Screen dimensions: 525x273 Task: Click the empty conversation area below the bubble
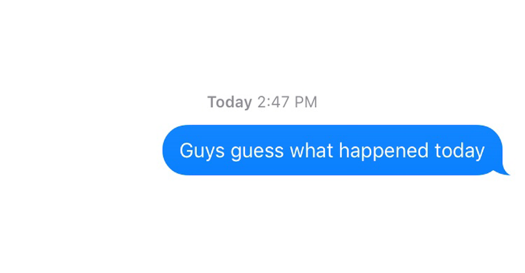point(262,224)
